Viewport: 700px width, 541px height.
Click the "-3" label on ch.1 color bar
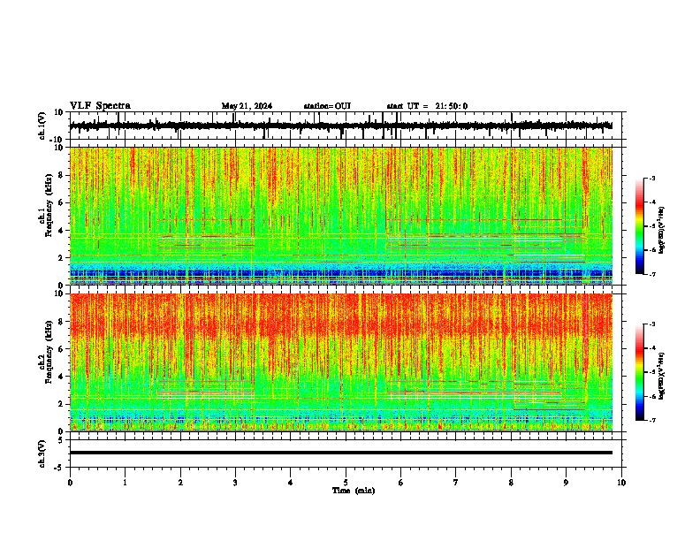click(x=651, y=179)
